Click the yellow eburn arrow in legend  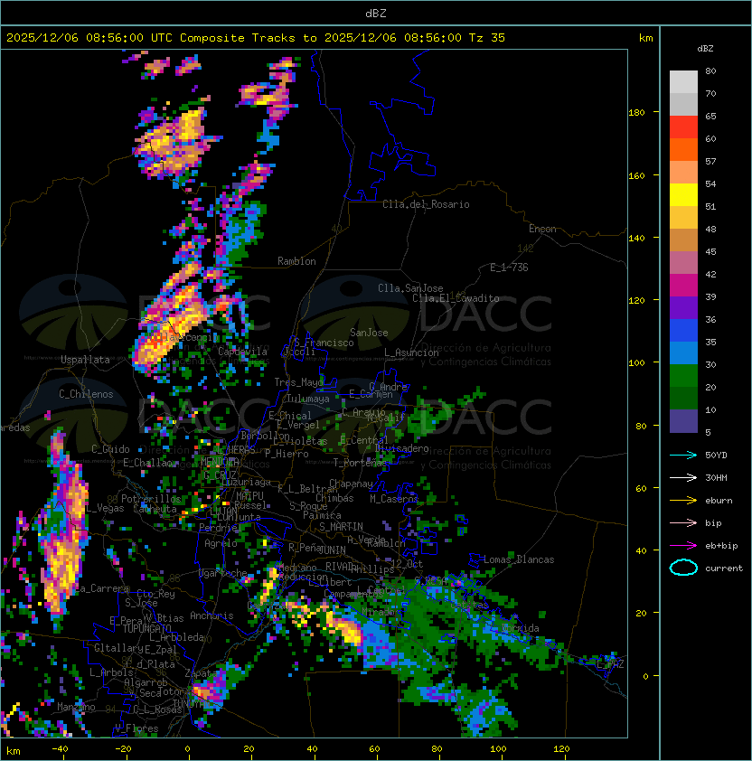click(683, 500)
